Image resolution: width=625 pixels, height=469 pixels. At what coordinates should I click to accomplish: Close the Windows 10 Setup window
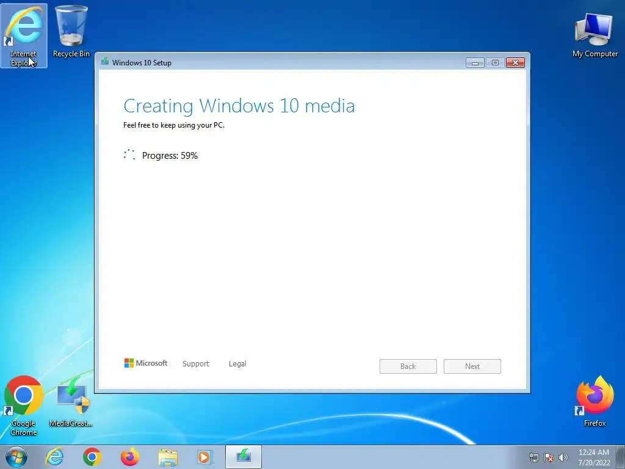515,63
